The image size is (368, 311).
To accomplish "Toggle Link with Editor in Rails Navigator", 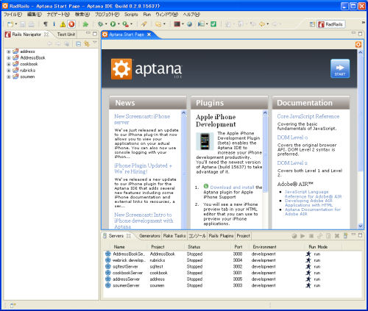I will pos(87,44).
